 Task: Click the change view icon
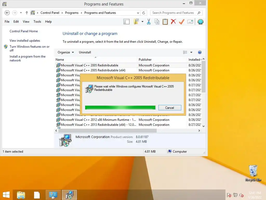tap(185, 52)
